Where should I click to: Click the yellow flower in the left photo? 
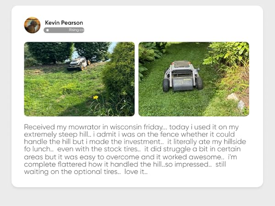(x=96, y=98)
